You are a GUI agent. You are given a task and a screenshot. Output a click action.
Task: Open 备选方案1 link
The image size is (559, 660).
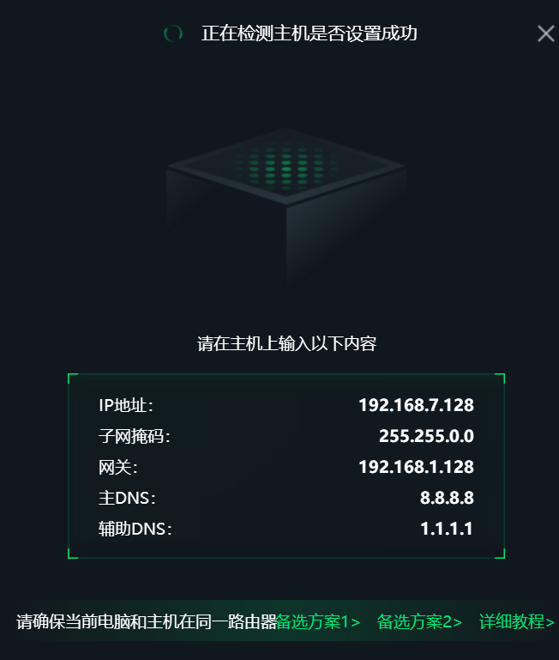pyautogui.click(x=318, y=621)
